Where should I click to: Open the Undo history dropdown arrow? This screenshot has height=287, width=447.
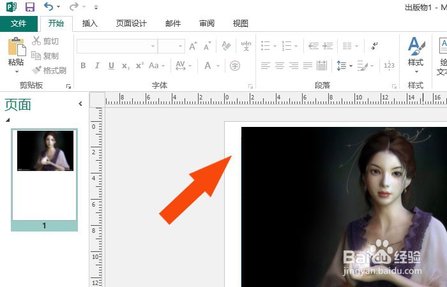(59, 6)
